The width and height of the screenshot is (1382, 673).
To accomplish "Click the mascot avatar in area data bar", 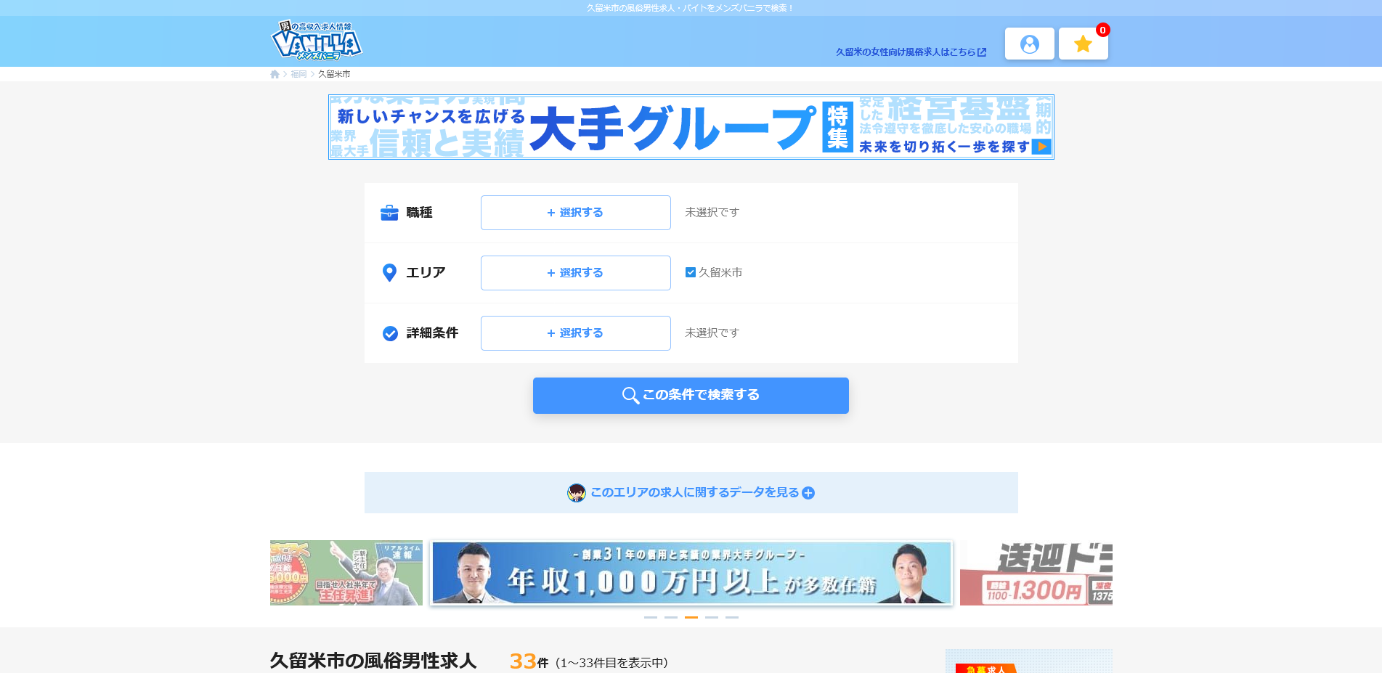I will 577,493.
